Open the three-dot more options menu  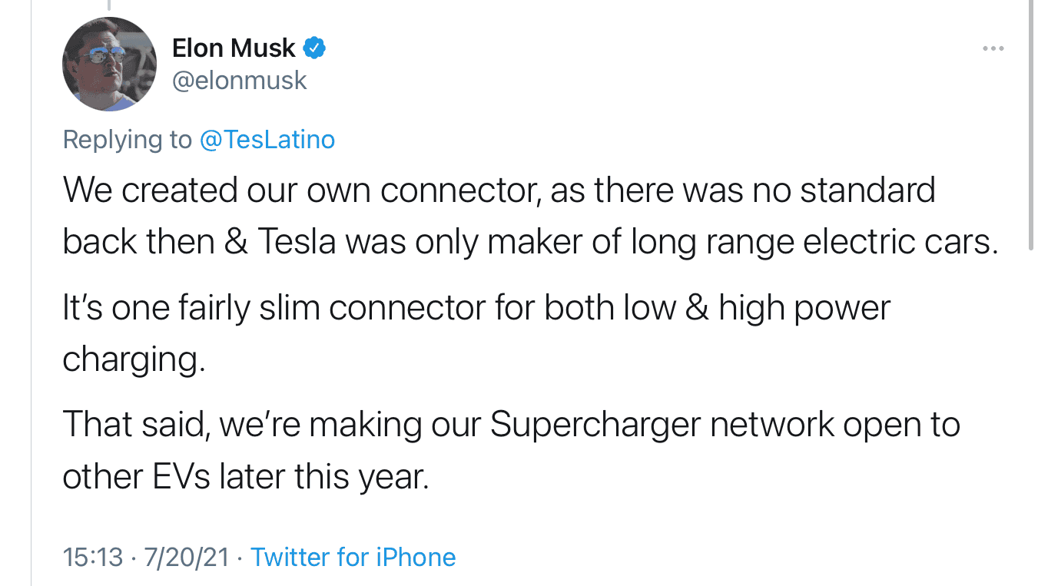pos(993,48)
